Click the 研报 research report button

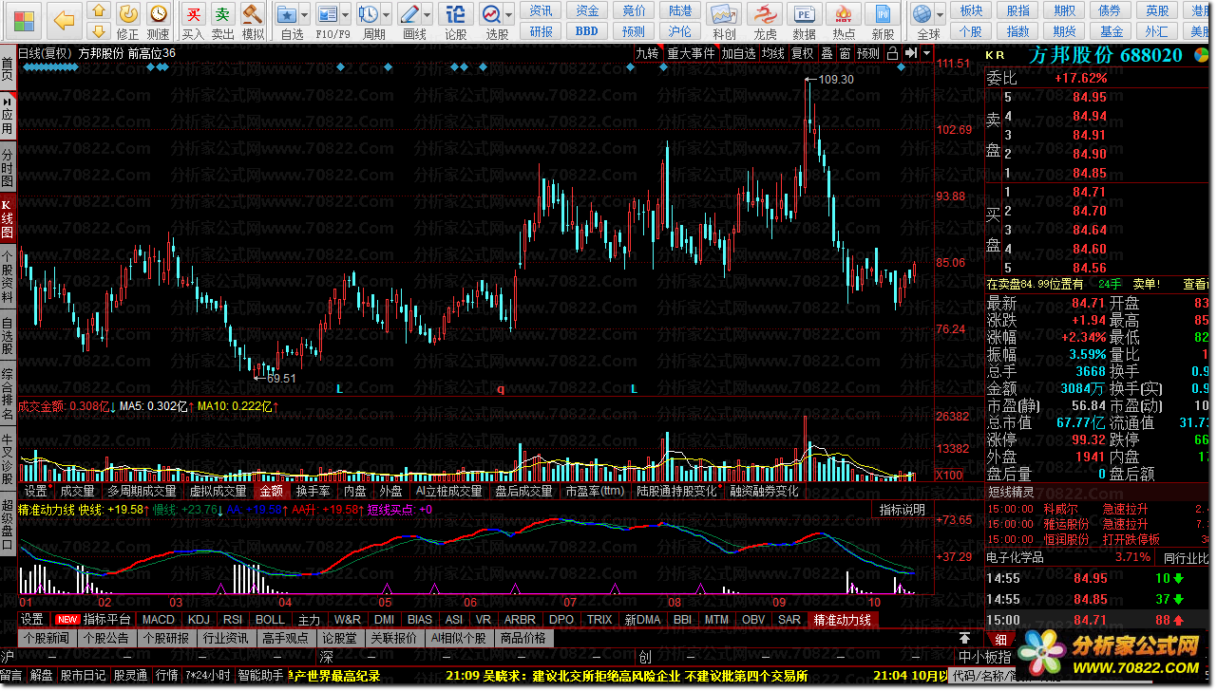click(542, 30)
